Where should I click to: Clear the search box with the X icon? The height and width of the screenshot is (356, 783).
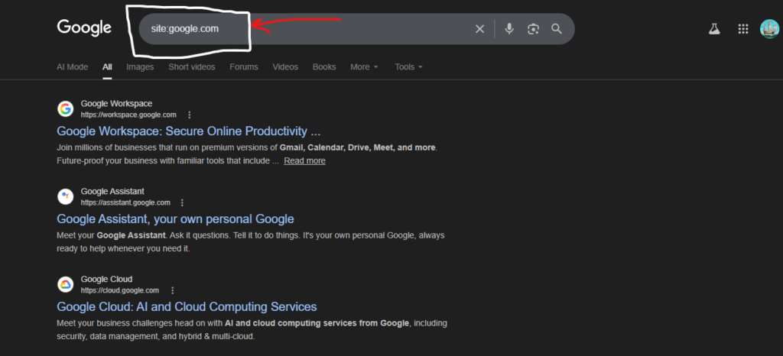pyautogui.click(x=480, y=29)
